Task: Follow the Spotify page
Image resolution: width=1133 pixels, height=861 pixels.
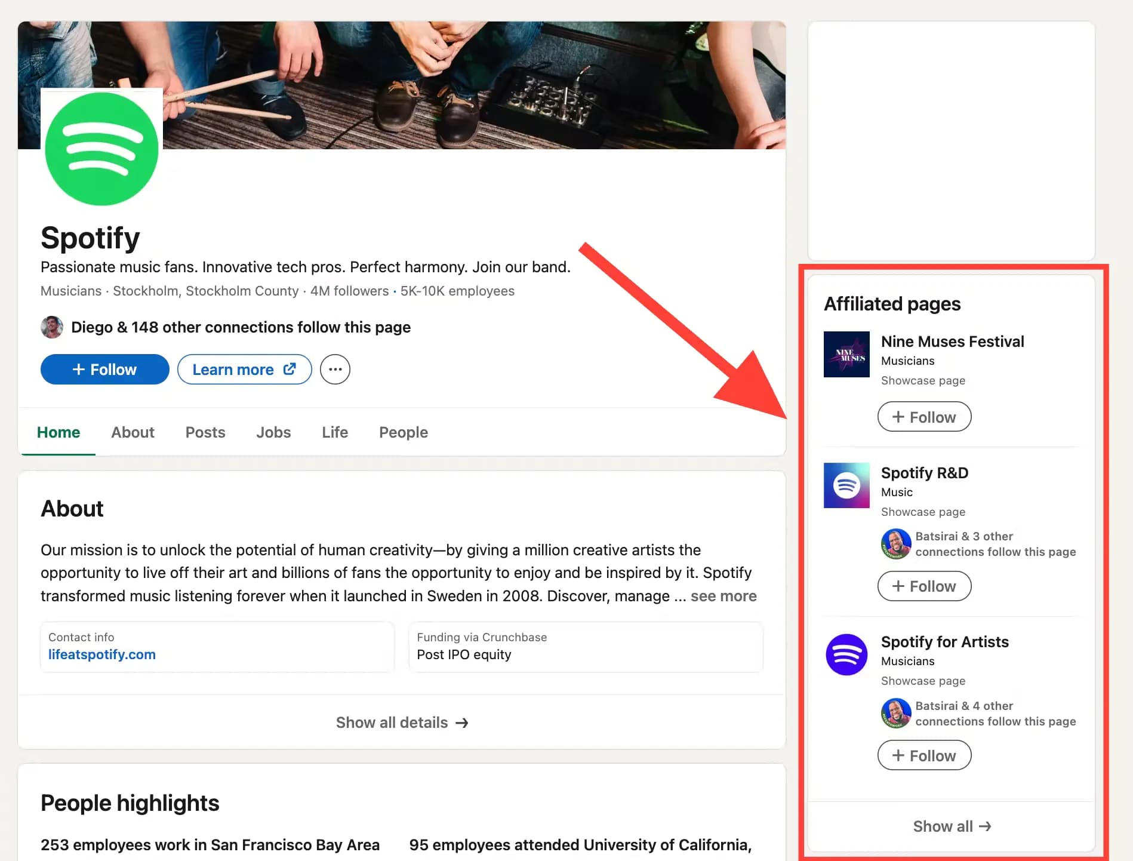Action: click(104, 369)
